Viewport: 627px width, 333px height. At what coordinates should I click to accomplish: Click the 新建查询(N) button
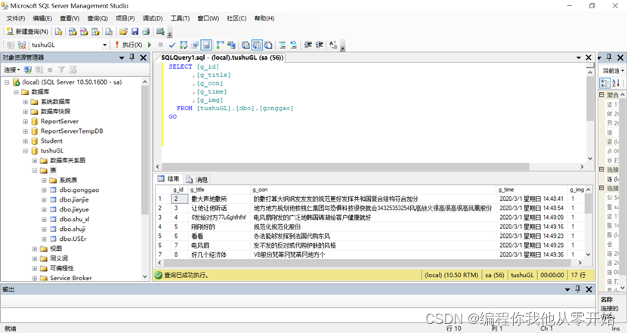pos(27,32)
